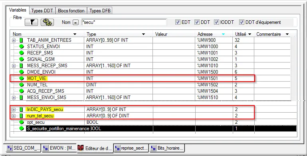Click the equals operator button beside Nom
This screenshot has width=307, height=156.
(x=75, y=22)
